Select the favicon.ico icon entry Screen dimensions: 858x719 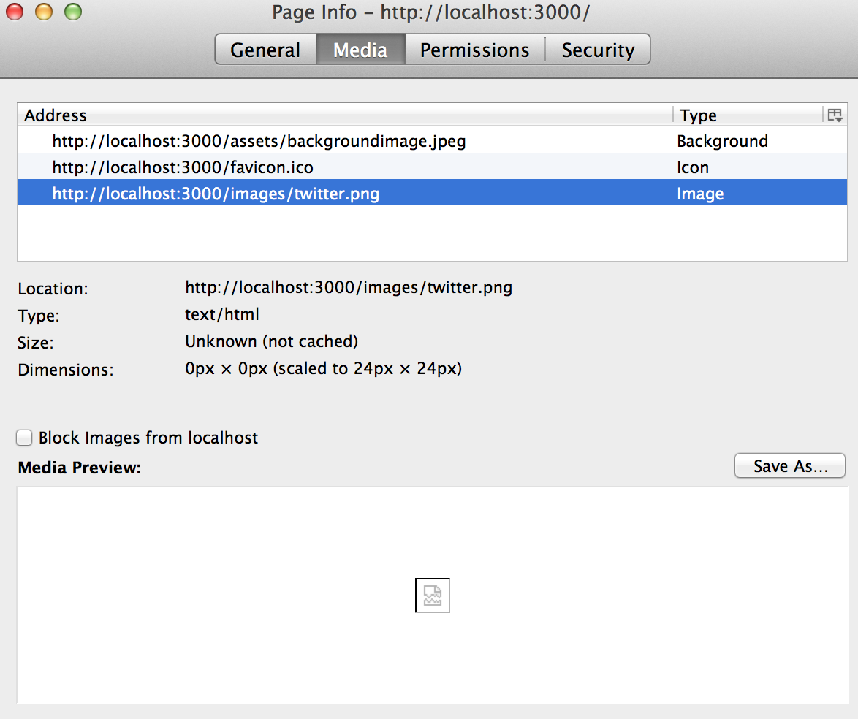181,167
